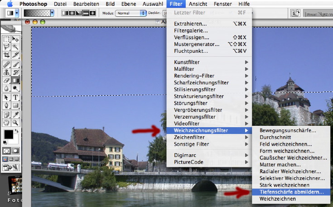333x207 pixels.
Task: Pick the Type tool (T)
Action: pyautogui.click(x=16, y=97)
